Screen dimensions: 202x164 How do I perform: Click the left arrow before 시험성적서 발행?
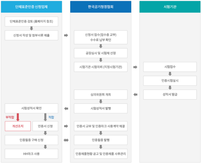66,108
